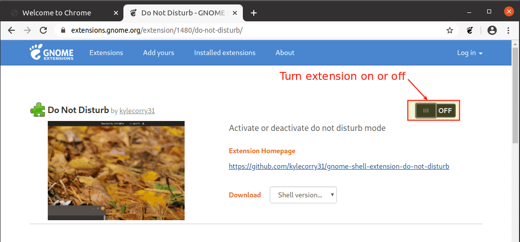Screen dimensions: 520x242
Task: Open a new tab with the plus button
Action: point(254,13)
